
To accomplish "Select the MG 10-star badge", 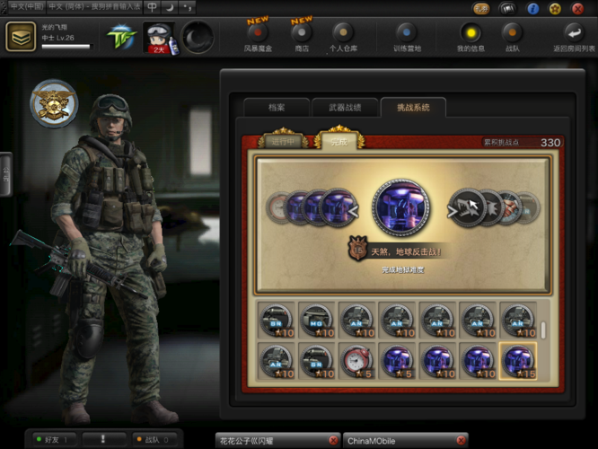I will point(317,321).
